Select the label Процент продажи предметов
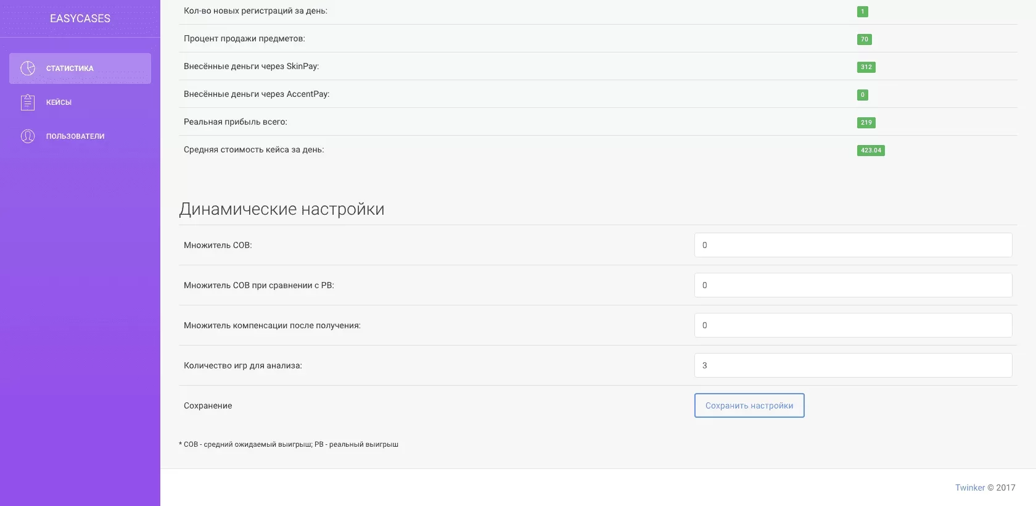The image size is (1036, 506). tap(244, 39)
